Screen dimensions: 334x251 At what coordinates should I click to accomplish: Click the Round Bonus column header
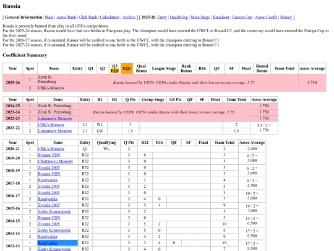(x=262, y=69)
